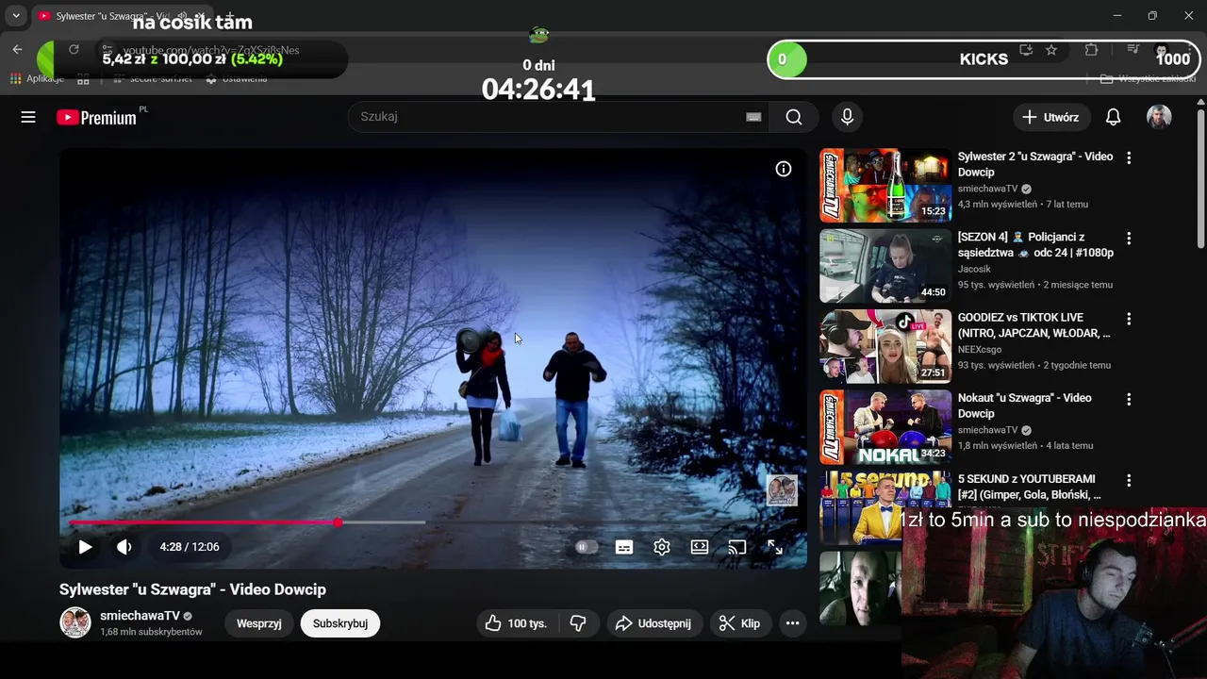Subscribe with Subskrybuj button
1207x679 pixels.
pos(340,623)
